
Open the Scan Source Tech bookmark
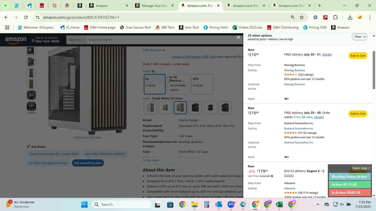tap(135, 27)
